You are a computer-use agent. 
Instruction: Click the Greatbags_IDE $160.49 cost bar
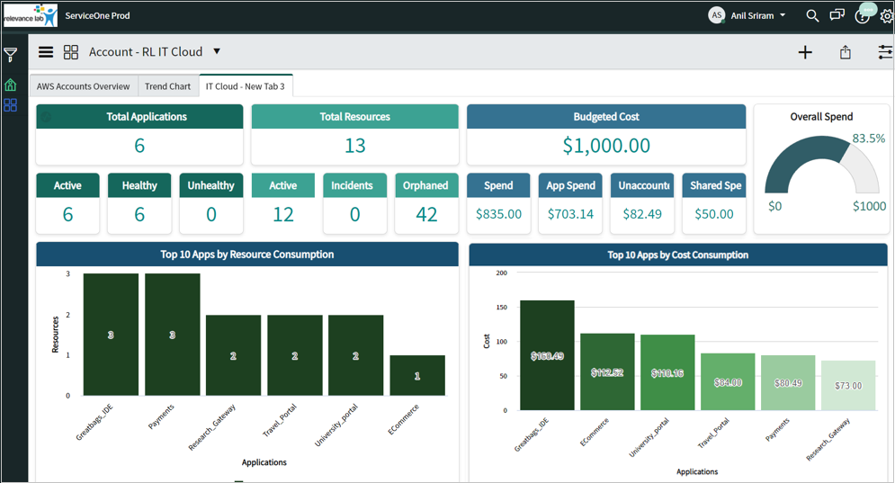547,355
